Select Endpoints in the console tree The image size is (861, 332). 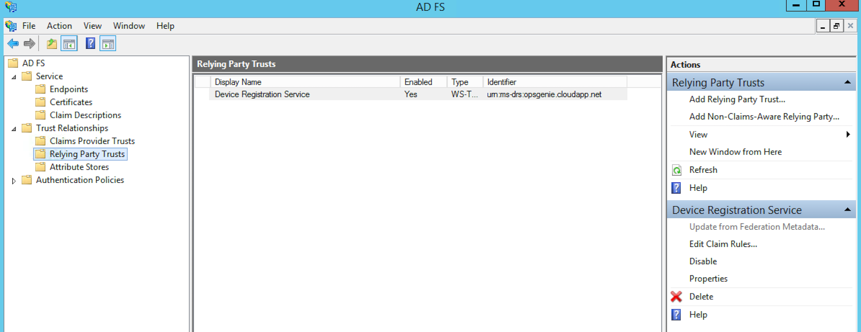pos(69,89)
